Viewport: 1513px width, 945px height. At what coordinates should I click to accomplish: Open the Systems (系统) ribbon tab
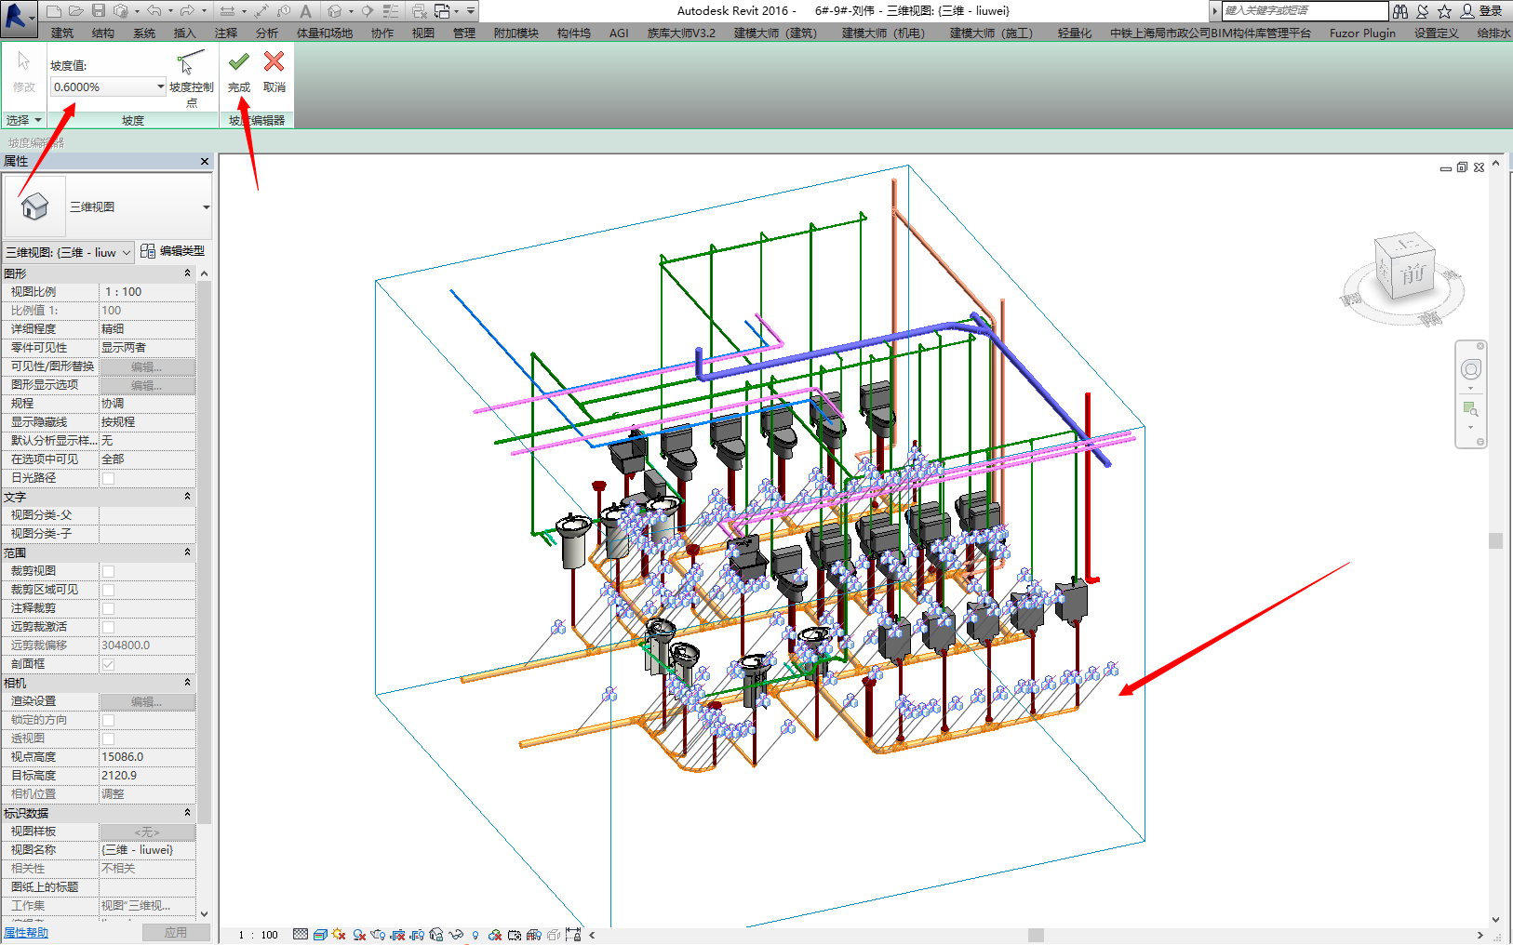point(144,33)
